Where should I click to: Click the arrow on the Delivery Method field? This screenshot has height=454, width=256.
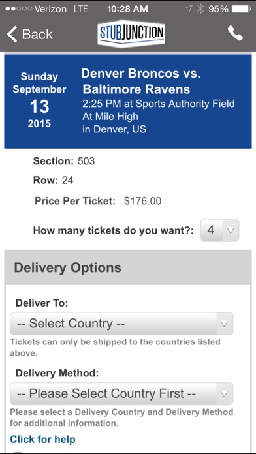tap(224, 394)
